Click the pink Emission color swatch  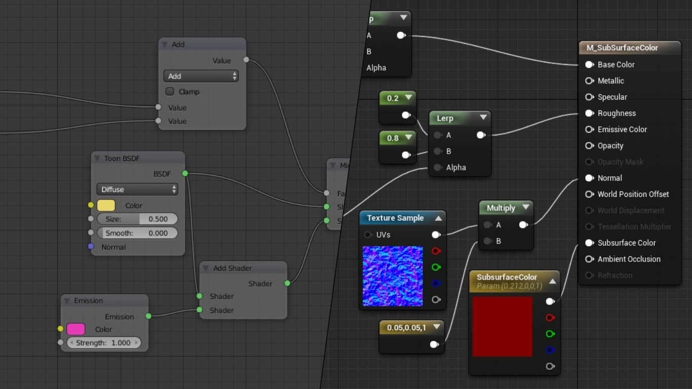point(75,329)
